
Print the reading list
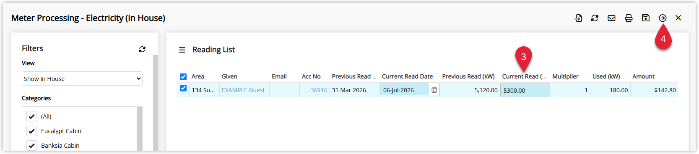point(629,18)
